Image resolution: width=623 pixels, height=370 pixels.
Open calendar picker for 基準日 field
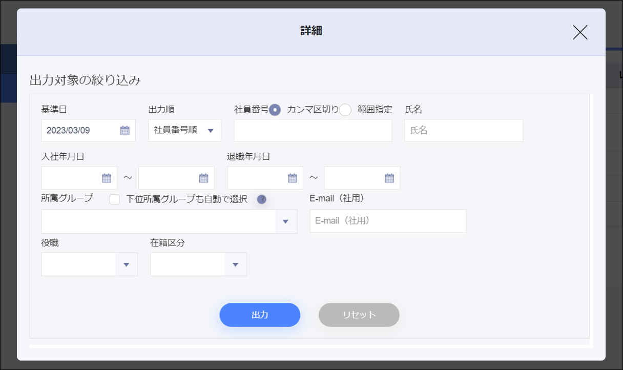coord(125,130)
